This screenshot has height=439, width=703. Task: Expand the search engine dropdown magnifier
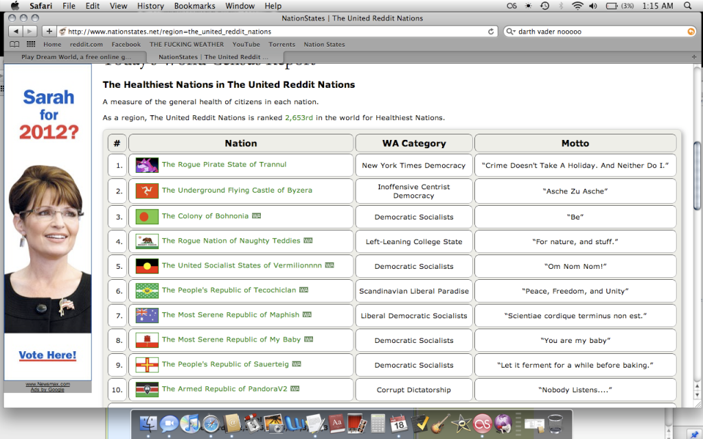(x=510, y=32)
